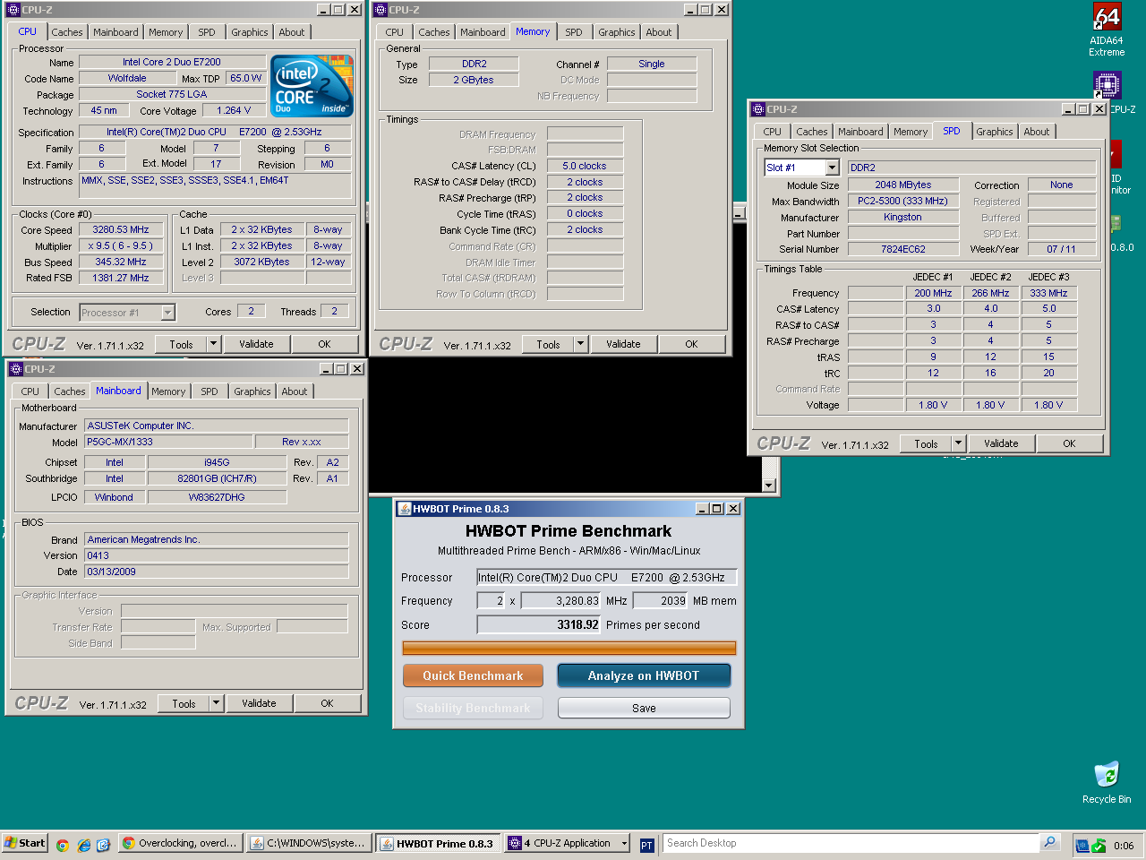
Task: Click the Search Desktop input field
Action: [851, 843]
